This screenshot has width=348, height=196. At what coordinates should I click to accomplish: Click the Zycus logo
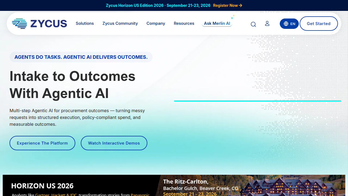point(39,23)
